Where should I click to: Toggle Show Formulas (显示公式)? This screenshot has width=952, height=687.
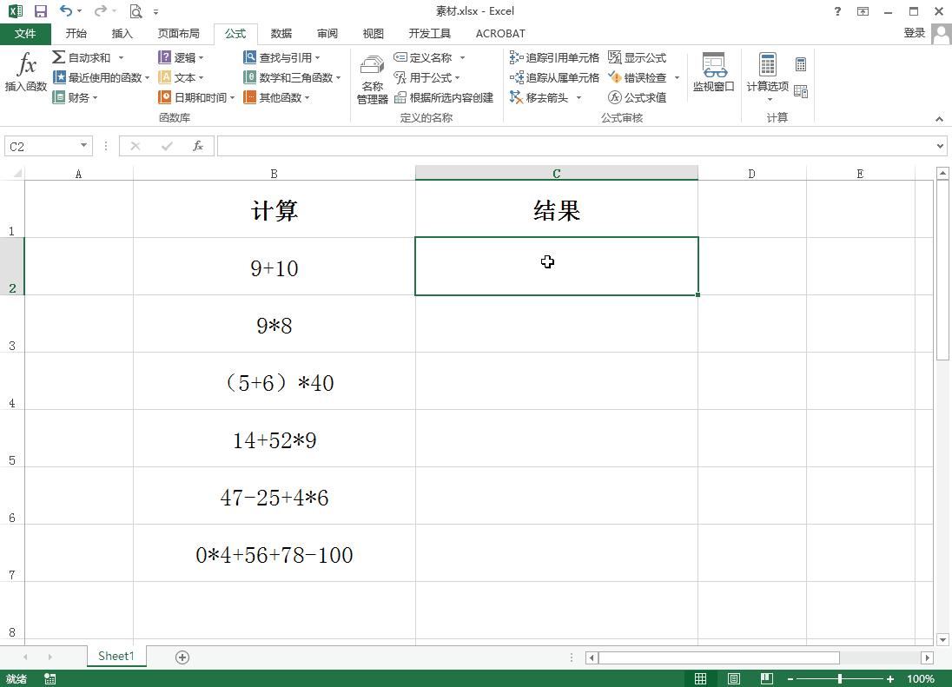(x=638, y=57)
